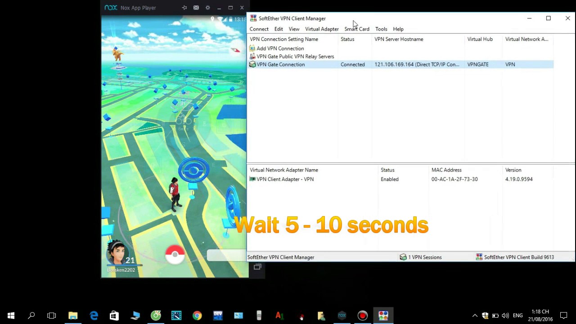
Task: Click the Nox pin-on-top icon
Action: [x=184, y=8]
